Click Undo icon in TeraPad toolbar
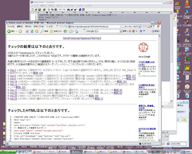This screenshot has height=154, width=192. pyautogui.click(x=60, y=10)
